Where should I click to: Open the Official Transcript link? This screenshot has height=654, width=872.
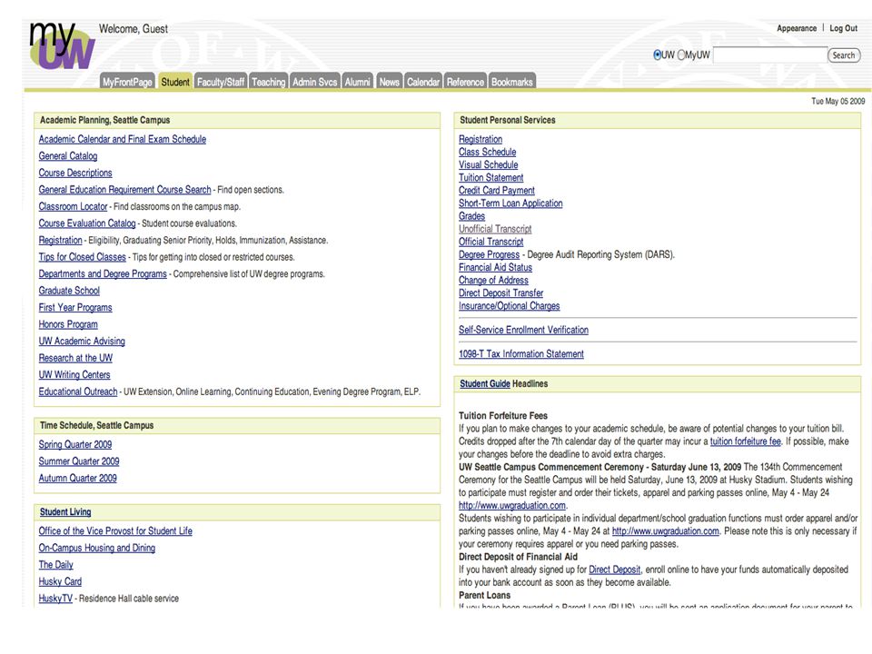[491, 242]
